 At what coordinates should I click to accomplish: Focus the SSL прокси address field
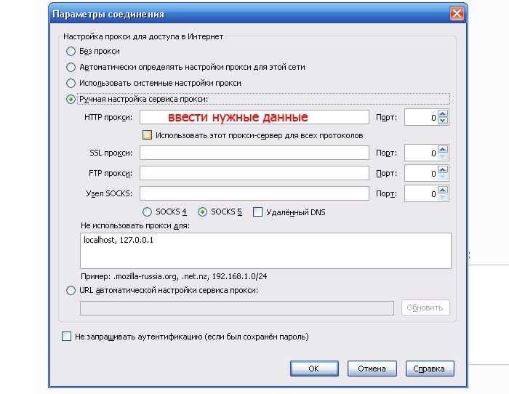[254, 153]
